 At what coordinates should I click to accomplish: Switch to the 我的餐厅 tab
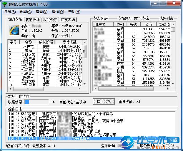(x=50, y=20)
